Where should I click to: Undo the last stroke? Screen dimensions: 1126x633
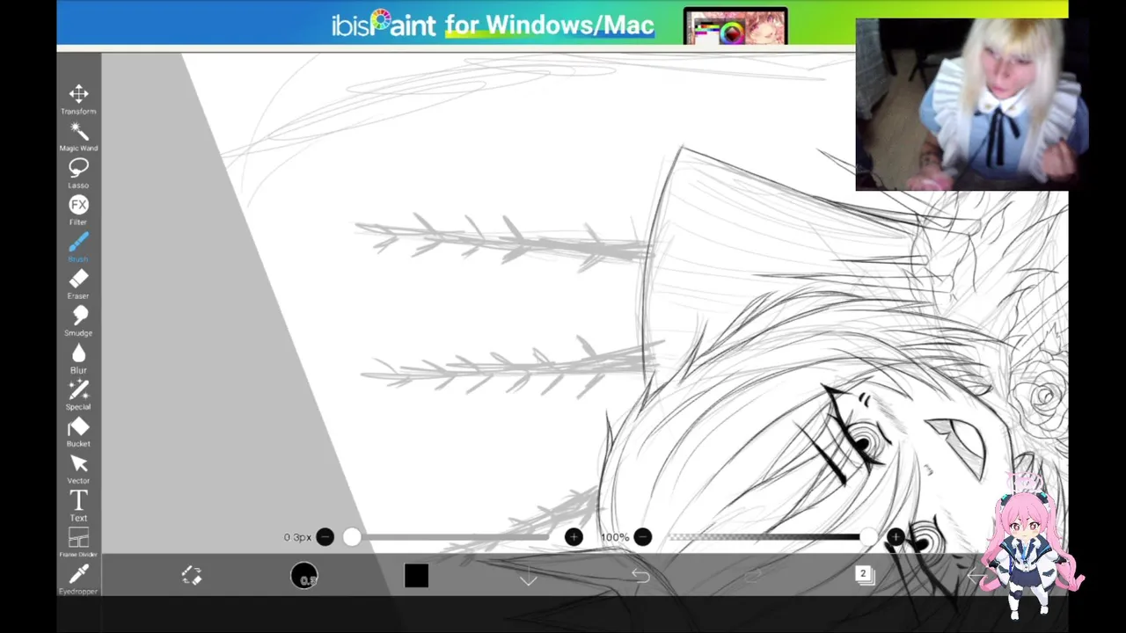[x=640, y=576]
